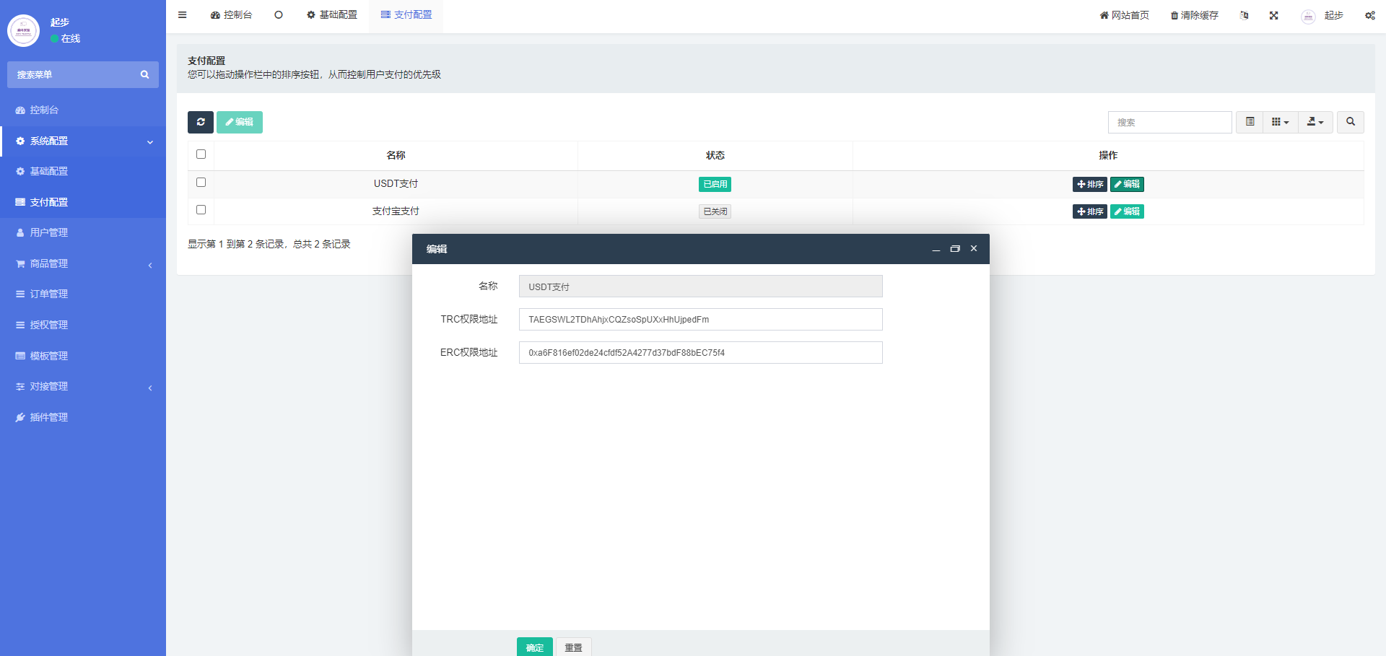Click the search magnifier button beside table
The width and height of the screenshot is (1386, 656).
coord(1351,122)
